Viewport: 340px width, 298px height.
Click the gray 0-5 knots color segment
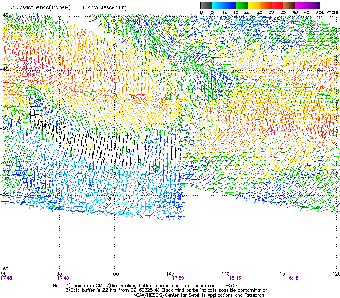tap(206, 6)
